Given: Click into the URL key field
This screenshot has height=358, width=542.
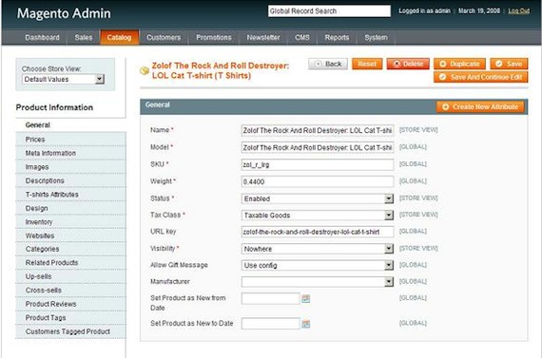Looking at the screenshot, I should click(x=318, y=232).
